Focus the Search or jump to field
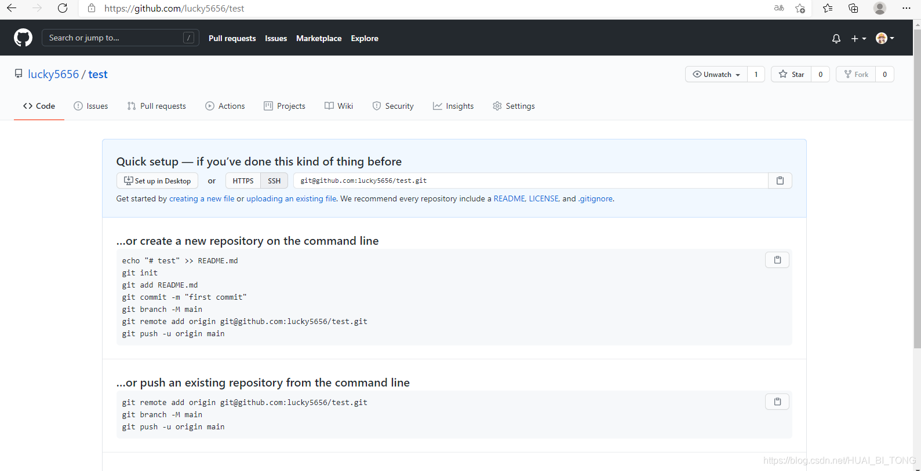 [x=121, y=38]
